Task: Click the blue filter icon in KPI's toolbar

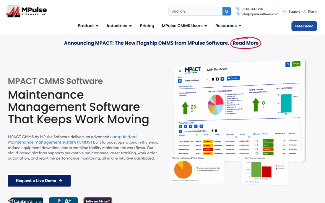Action: [222, 79]
